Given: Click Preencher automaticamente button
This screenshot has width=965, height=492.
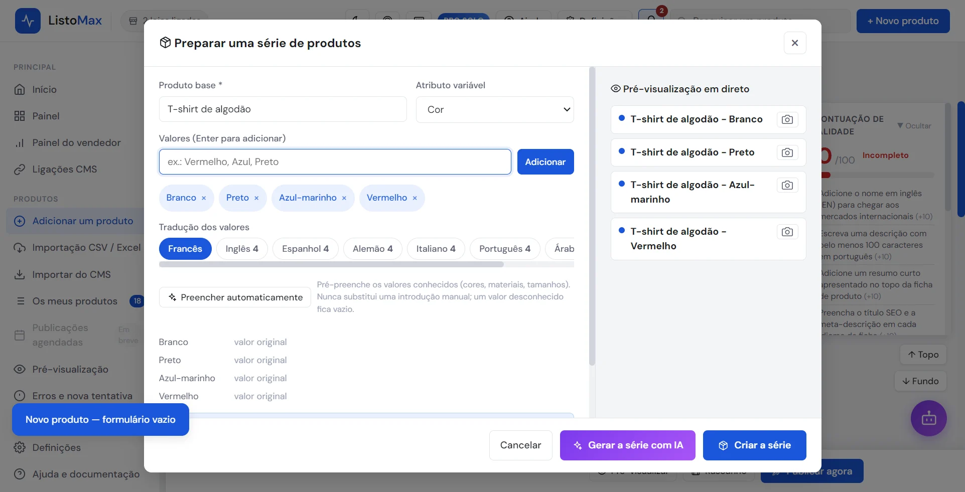Looking at the screenshot, I should click(x=235, y=297).
